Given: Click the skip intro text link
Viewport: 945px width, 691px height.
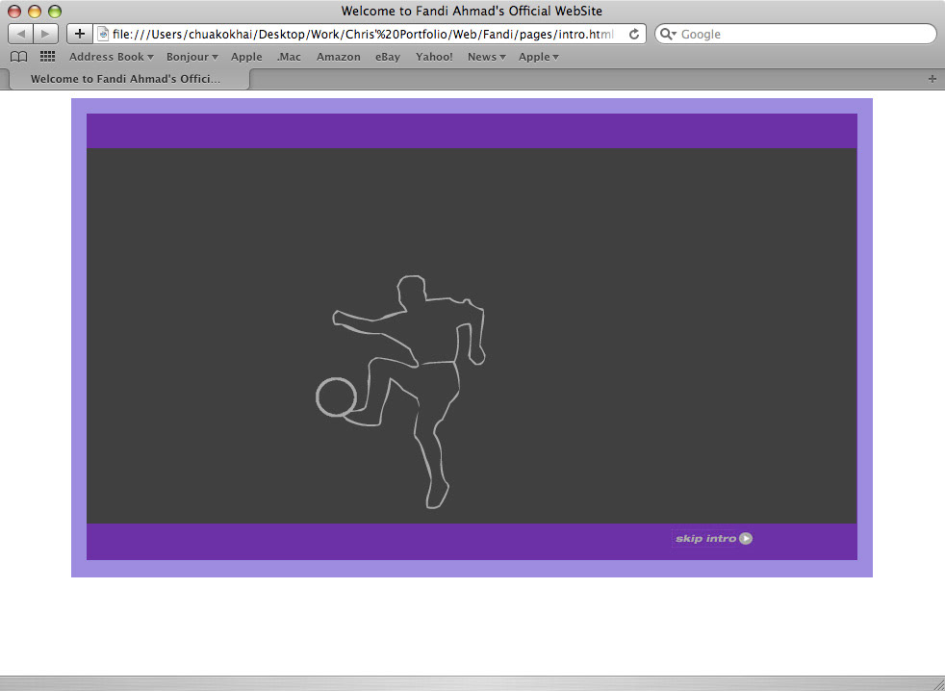Looking at the screenshot, I should coord(705,538).
